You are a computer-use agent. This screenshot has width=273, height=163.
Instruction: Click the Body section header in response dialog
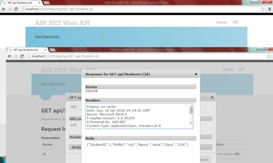[x=141, y=138]
